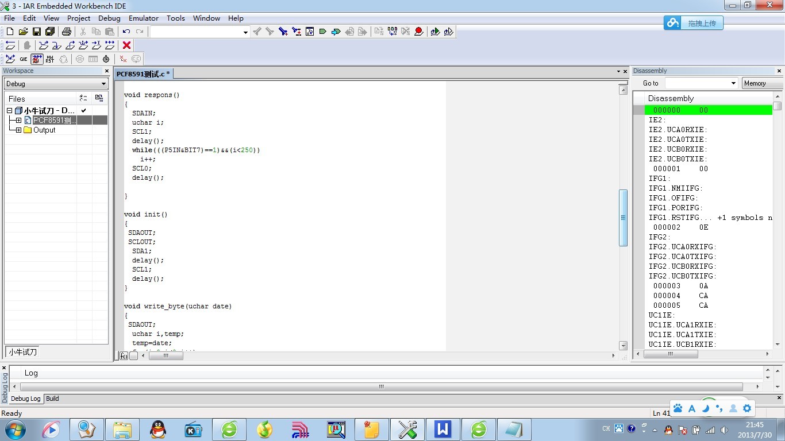The image size is (785, 441).
Task: Click the 拖拽上传 upload button
Action: click(693, 23)
